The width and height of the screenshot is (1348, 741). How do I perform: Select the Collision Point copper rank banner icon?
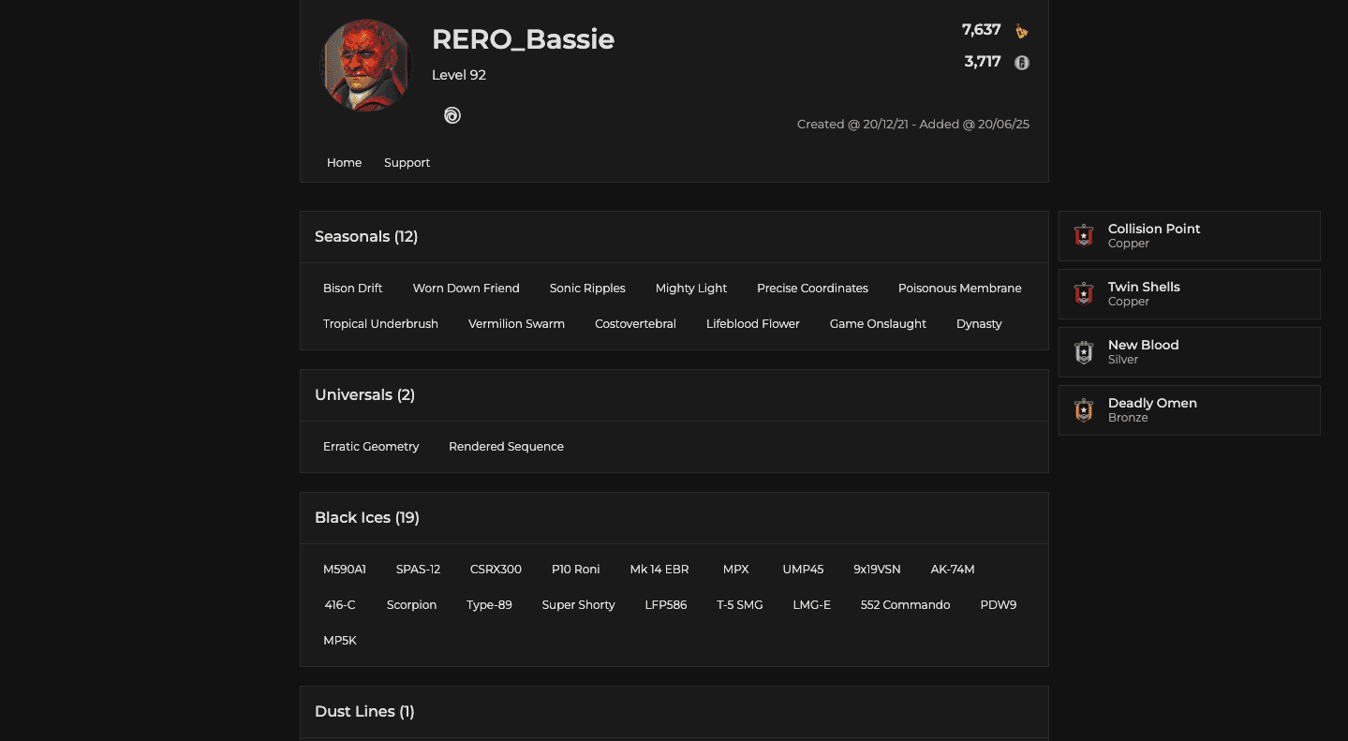click(1083, 235)
